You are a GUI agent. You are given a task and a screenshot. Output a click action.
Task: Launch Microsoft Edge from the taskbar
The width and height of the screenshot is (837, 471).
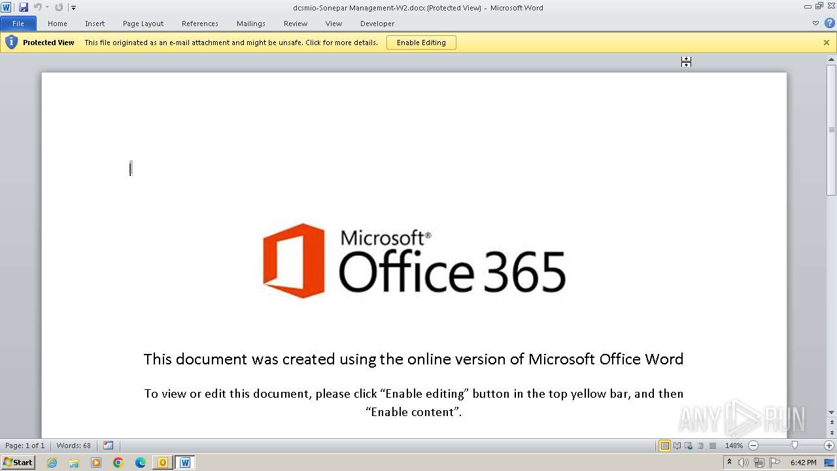pos(141,462)
